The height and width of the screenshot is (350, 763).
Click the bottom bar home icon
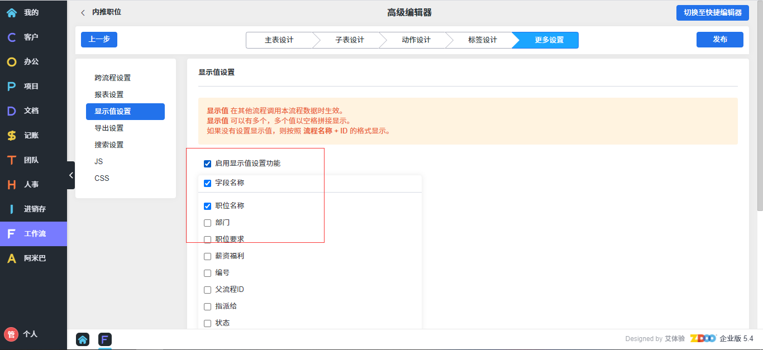tap(83, 339)
